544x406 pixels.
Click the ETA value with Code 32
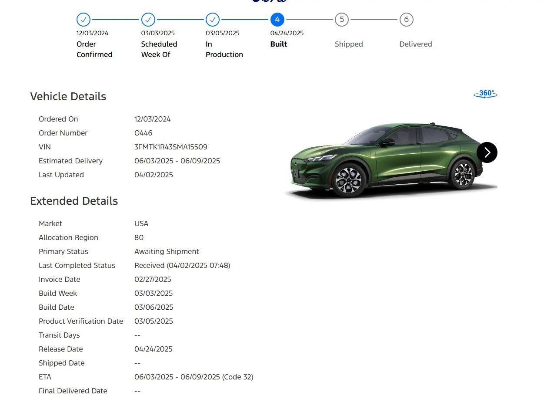coord(194,377)
